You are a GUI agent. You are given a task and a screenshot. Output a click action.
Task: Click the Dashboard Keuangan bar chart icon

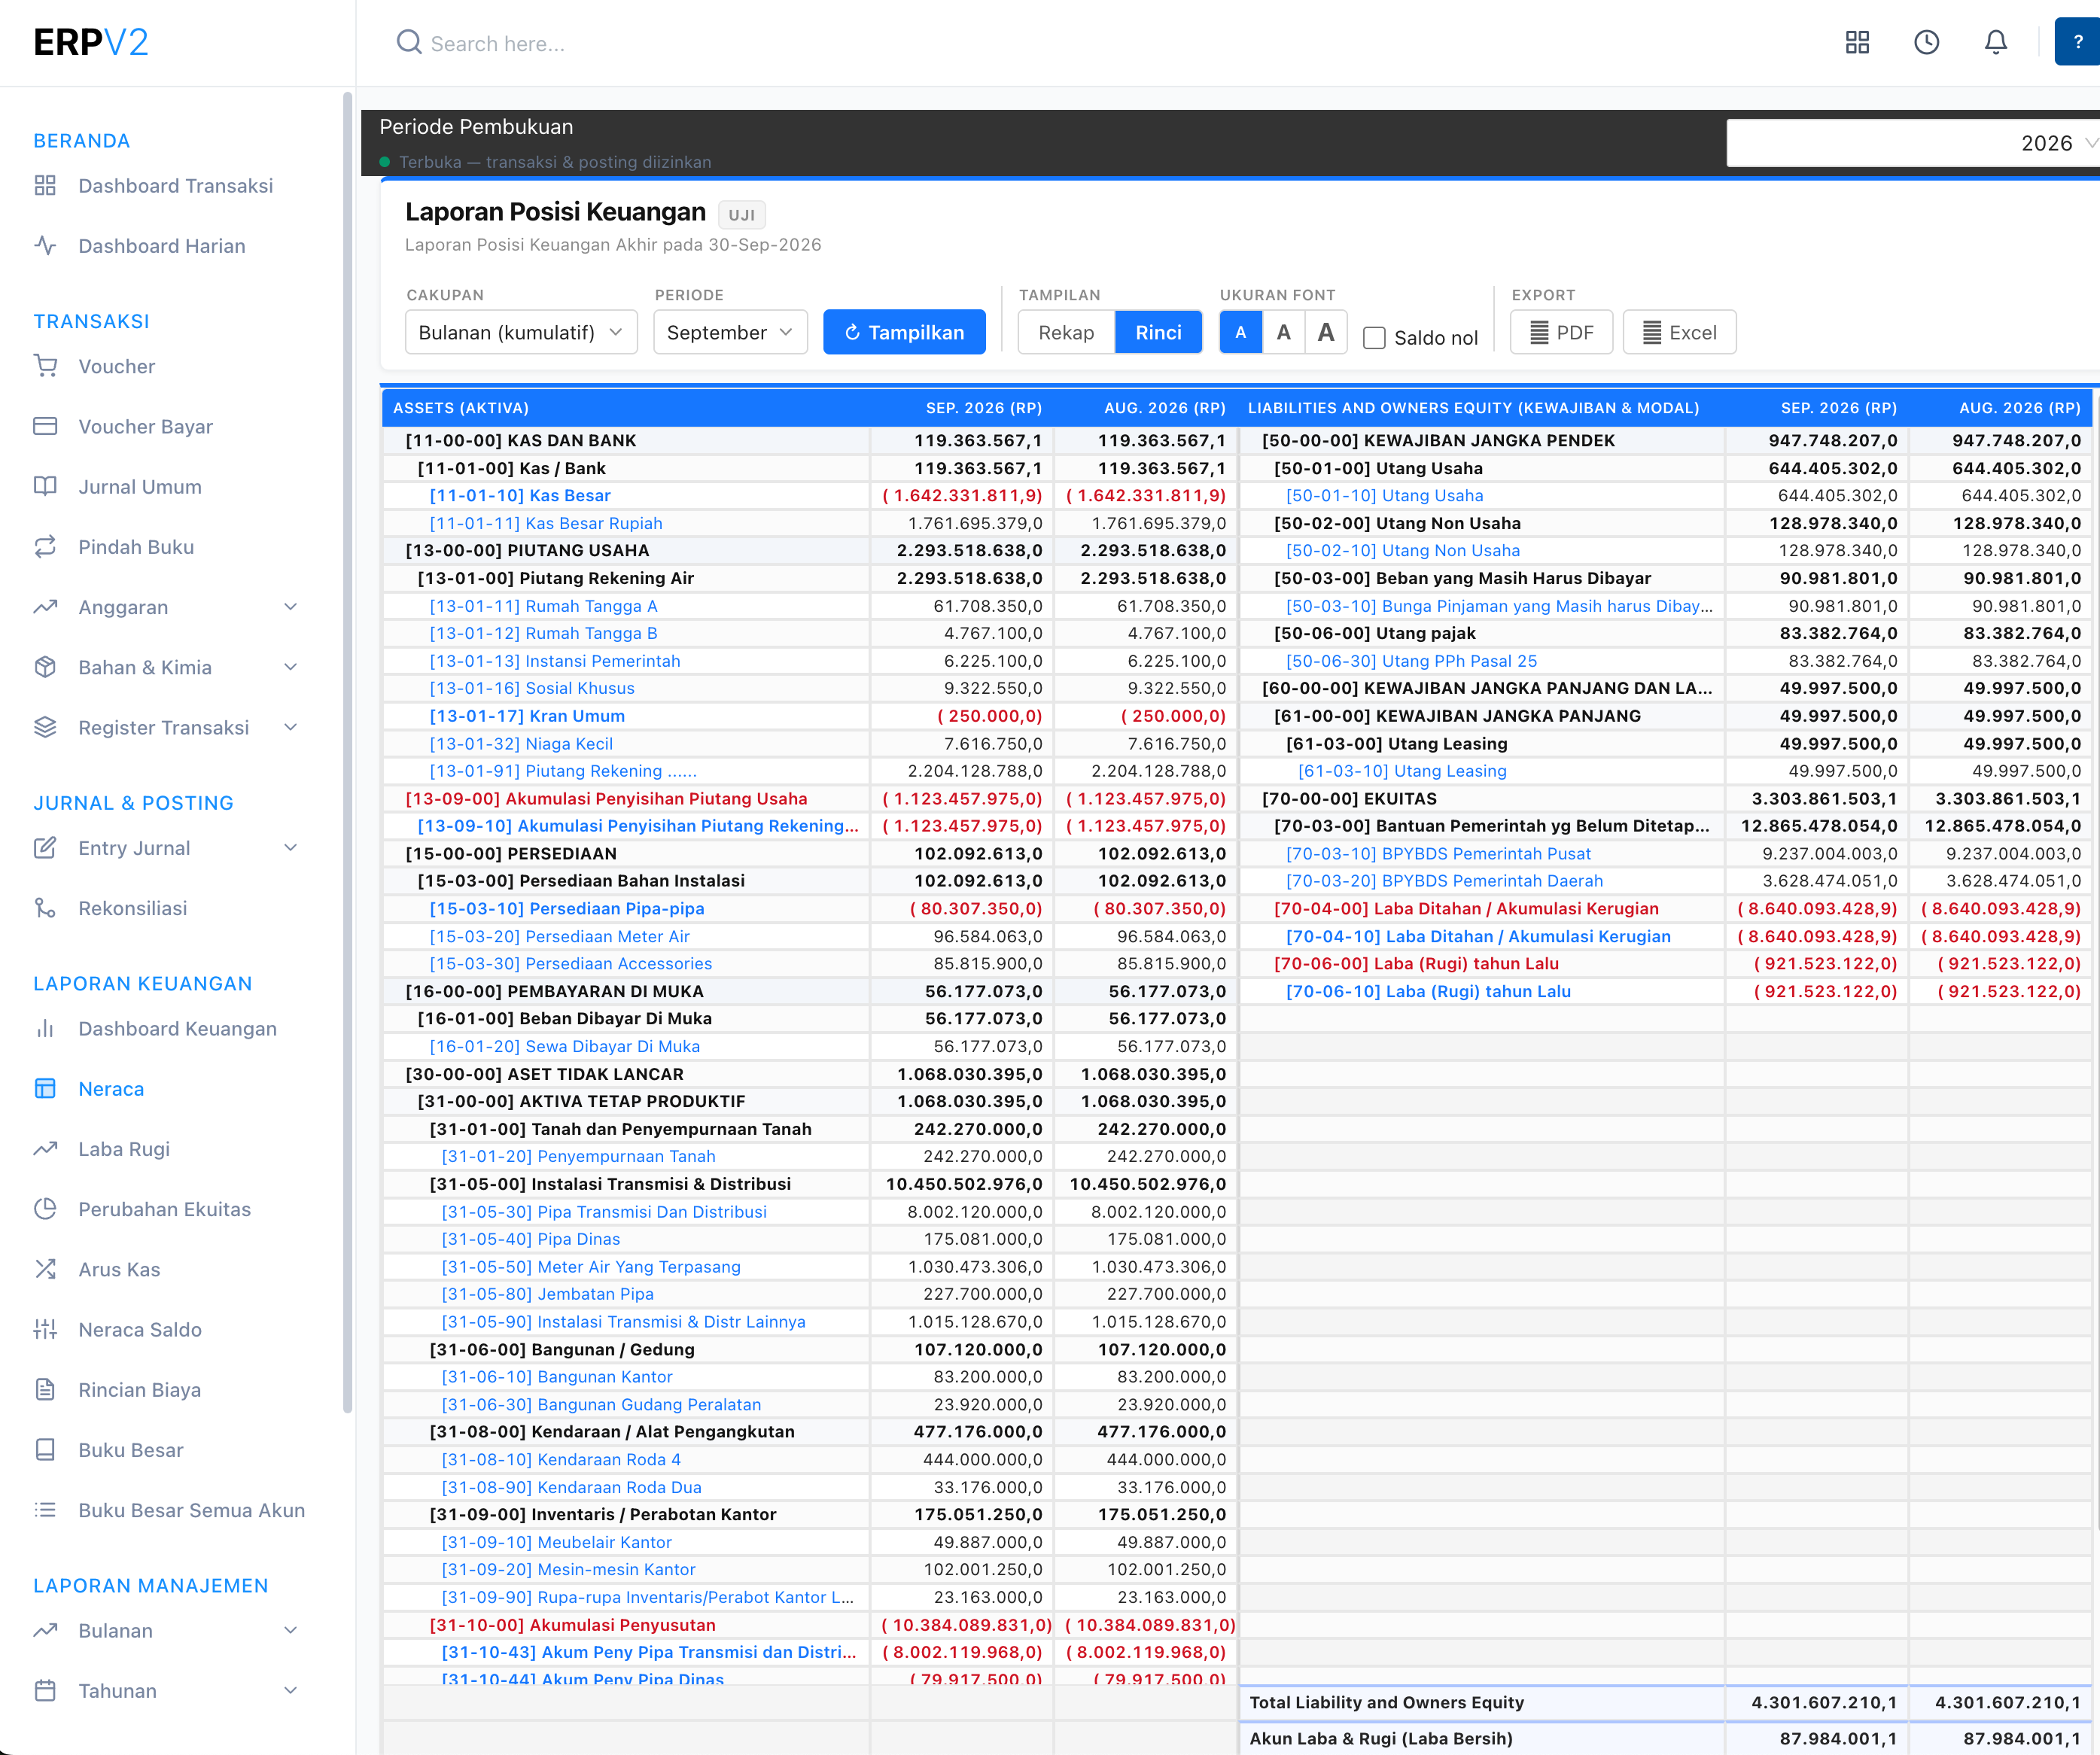click(x=45, y=1029)
